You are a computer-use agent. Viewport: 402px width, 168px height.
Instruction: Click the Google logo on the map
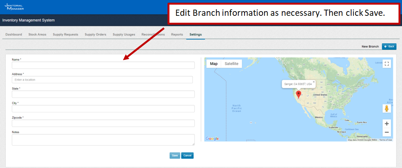(212, 139)
